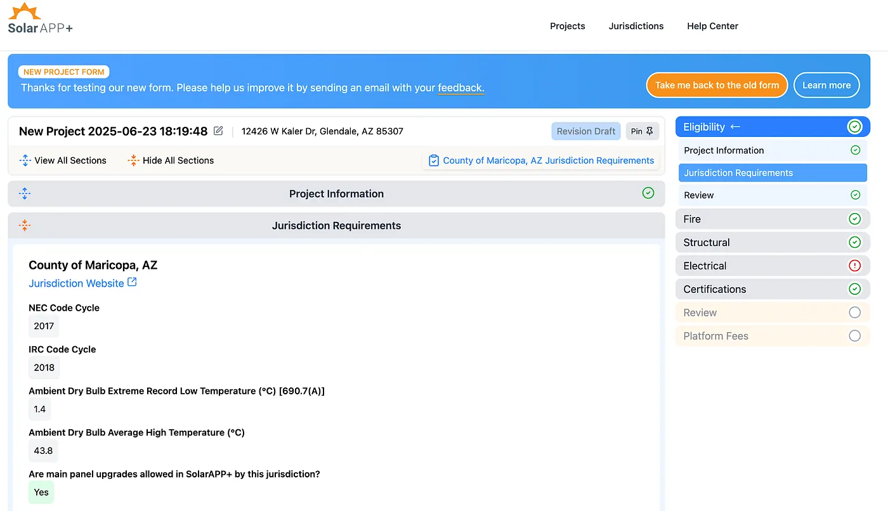This screenshot has width=888, height=511.
Task: Expand the Fire sidebar group
Action: (773, 219)
